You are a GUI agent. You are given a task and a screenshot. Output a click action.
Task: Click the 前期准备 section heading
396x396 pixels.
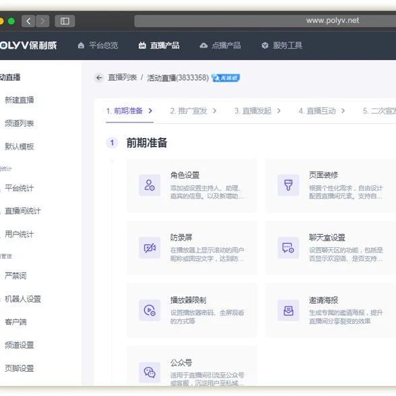147,143
